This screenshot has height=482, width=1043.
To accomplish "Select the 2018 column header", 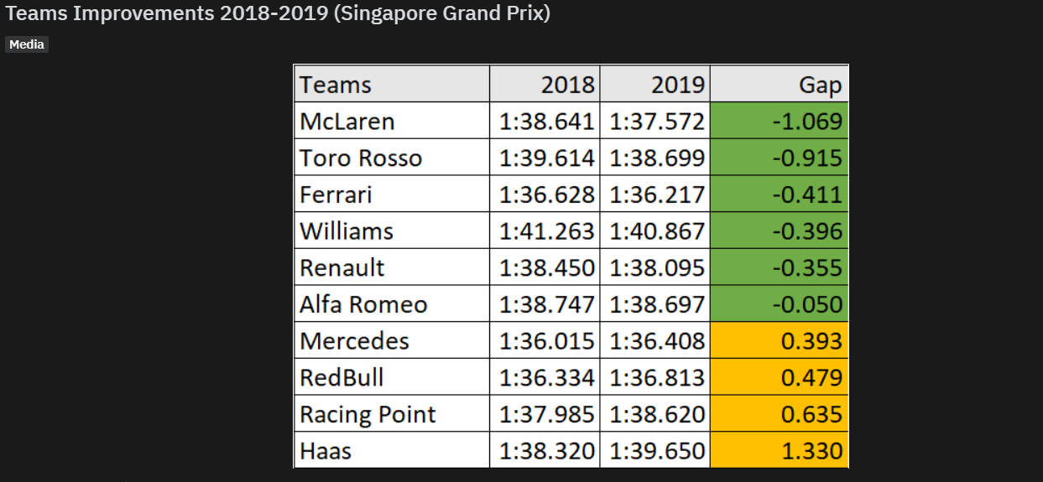I will pos(545,85).
